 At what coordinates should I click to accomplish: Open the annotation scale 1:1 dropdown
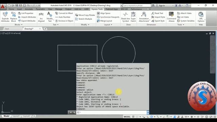point(187,117)
